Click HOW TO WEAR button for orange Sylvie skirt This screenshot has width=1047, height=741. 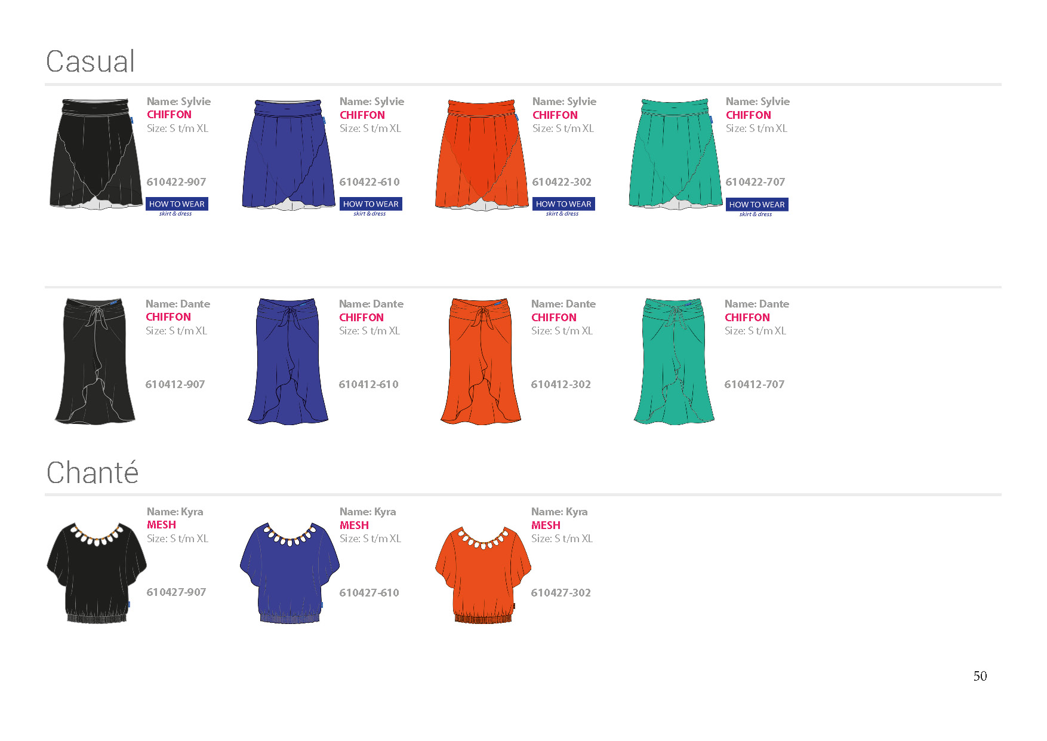click(x=563, y=204)
